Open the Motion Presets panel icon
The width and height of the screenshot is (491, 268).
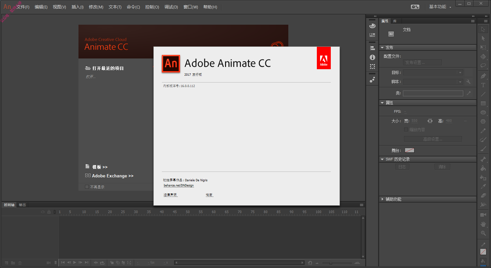click(372, 79)
